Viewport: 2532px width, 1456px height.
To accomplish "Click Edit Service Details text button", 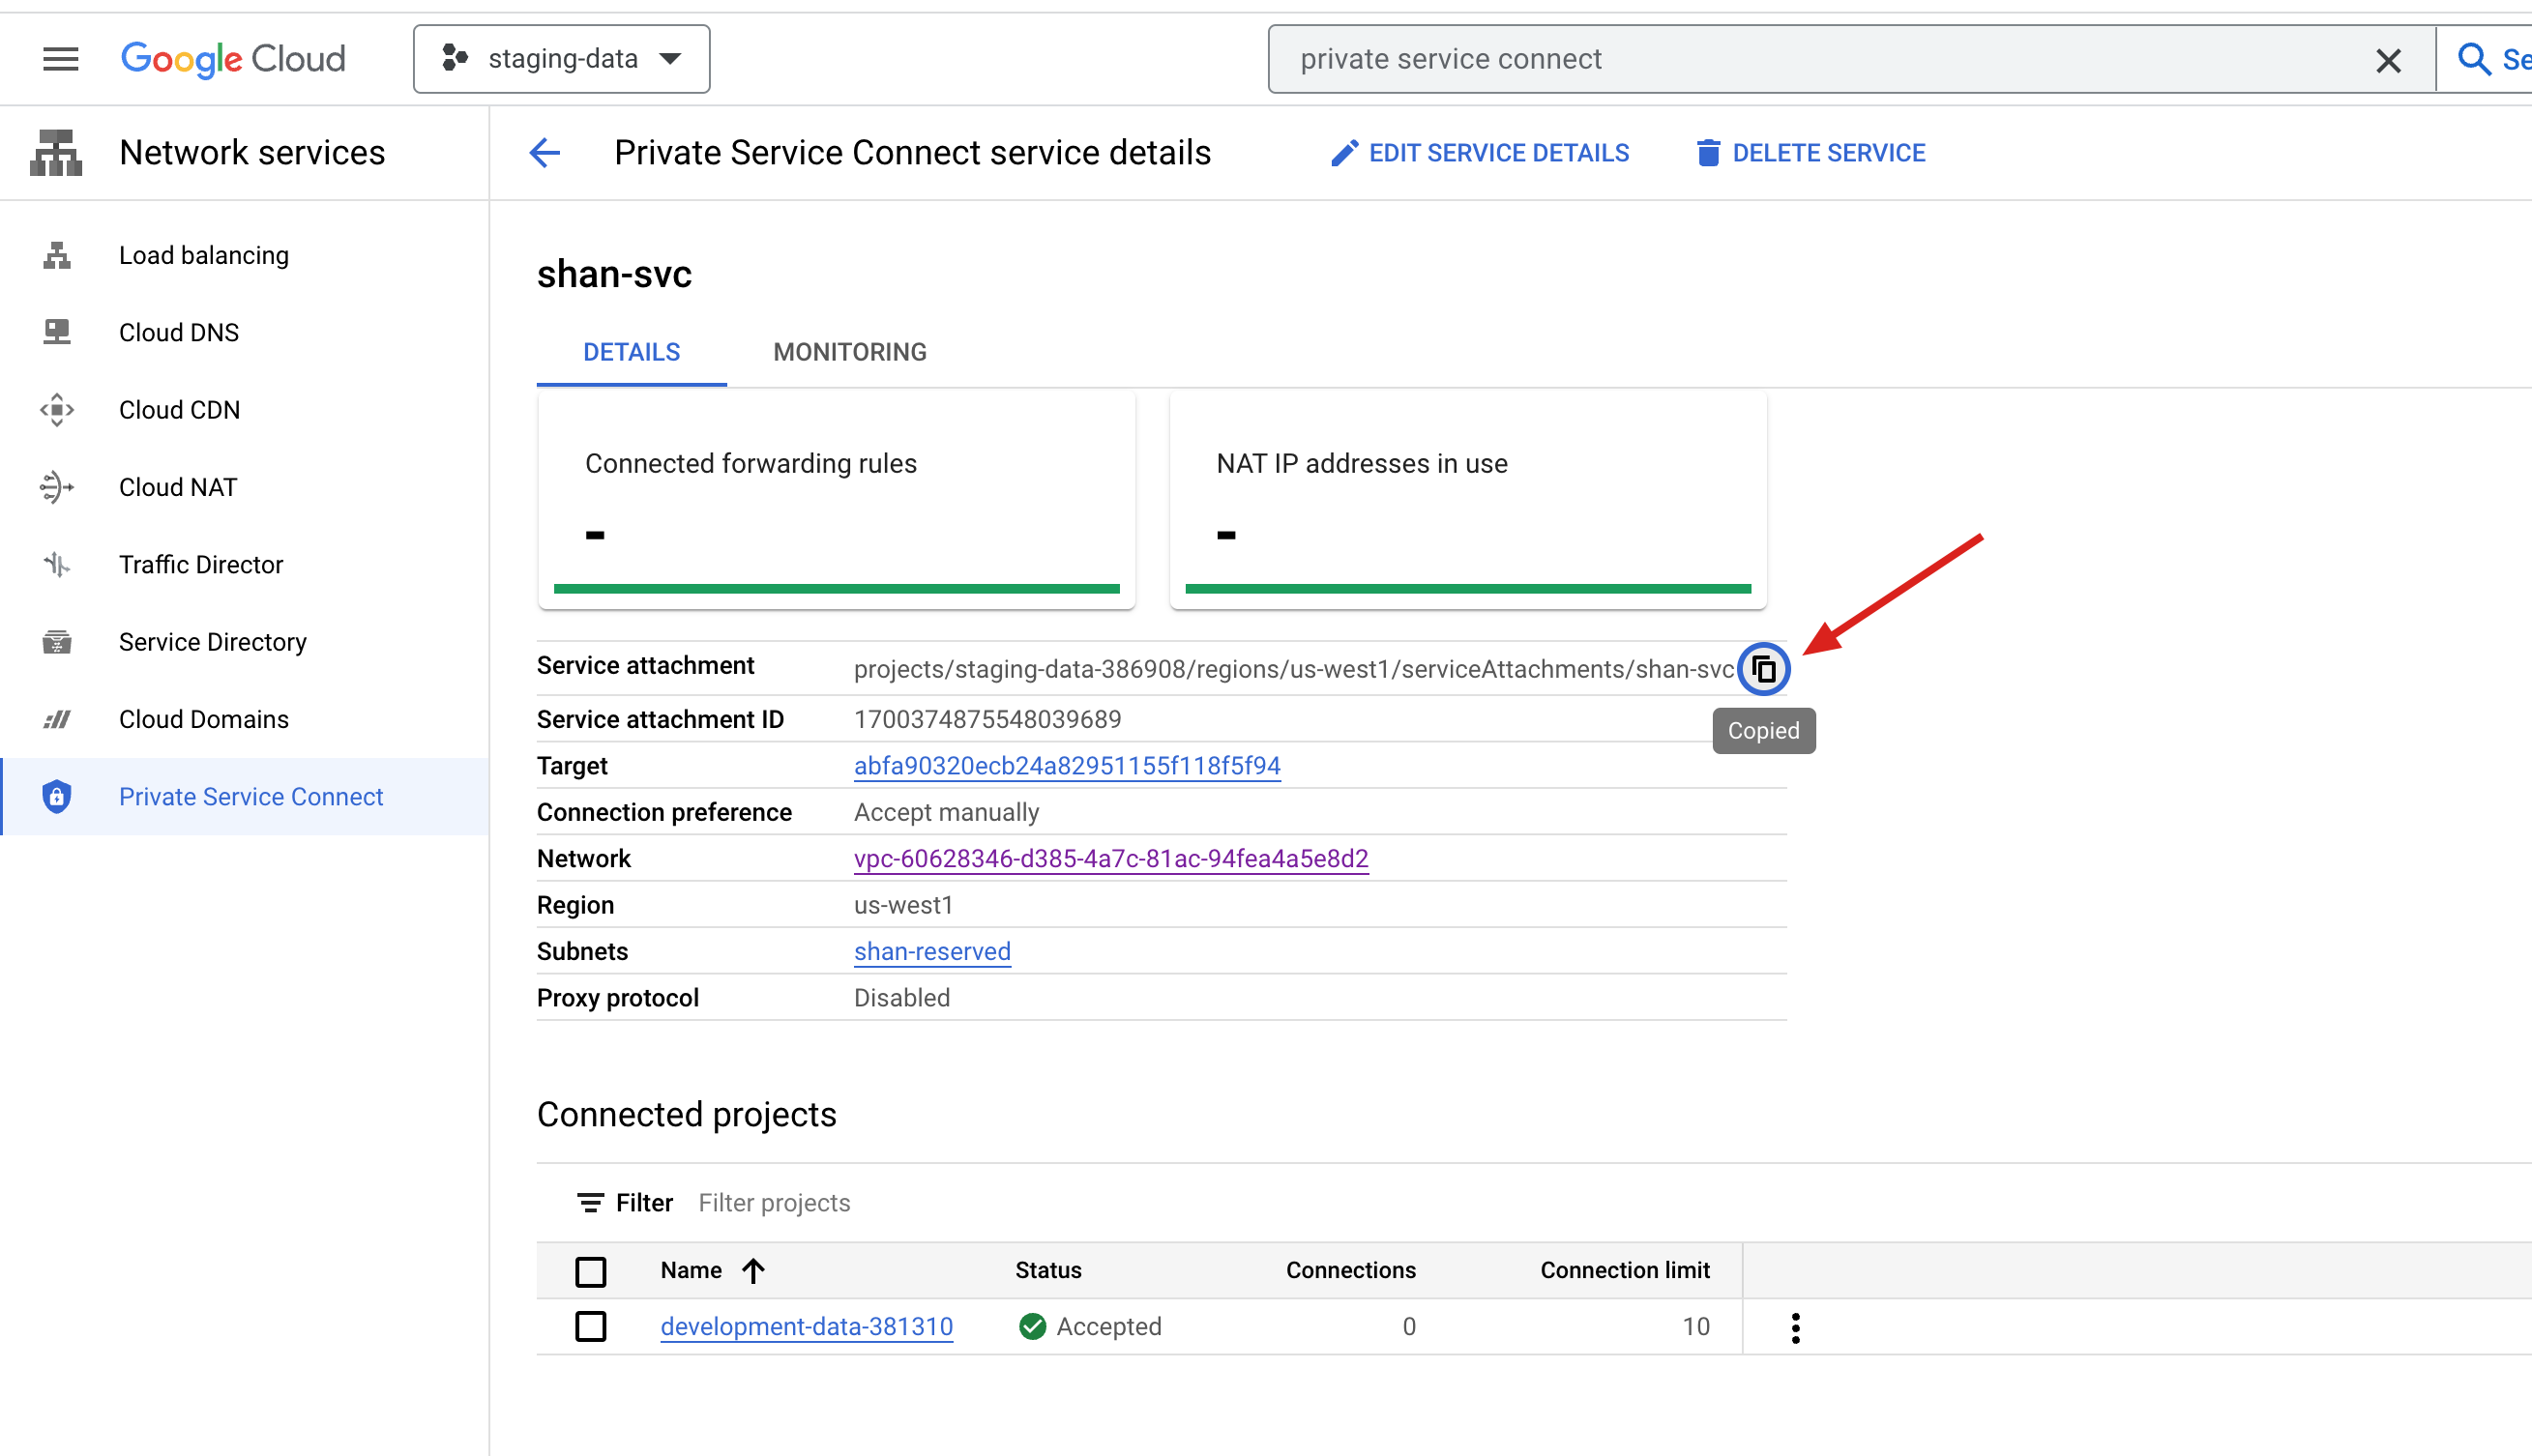I will point(1498,153).
